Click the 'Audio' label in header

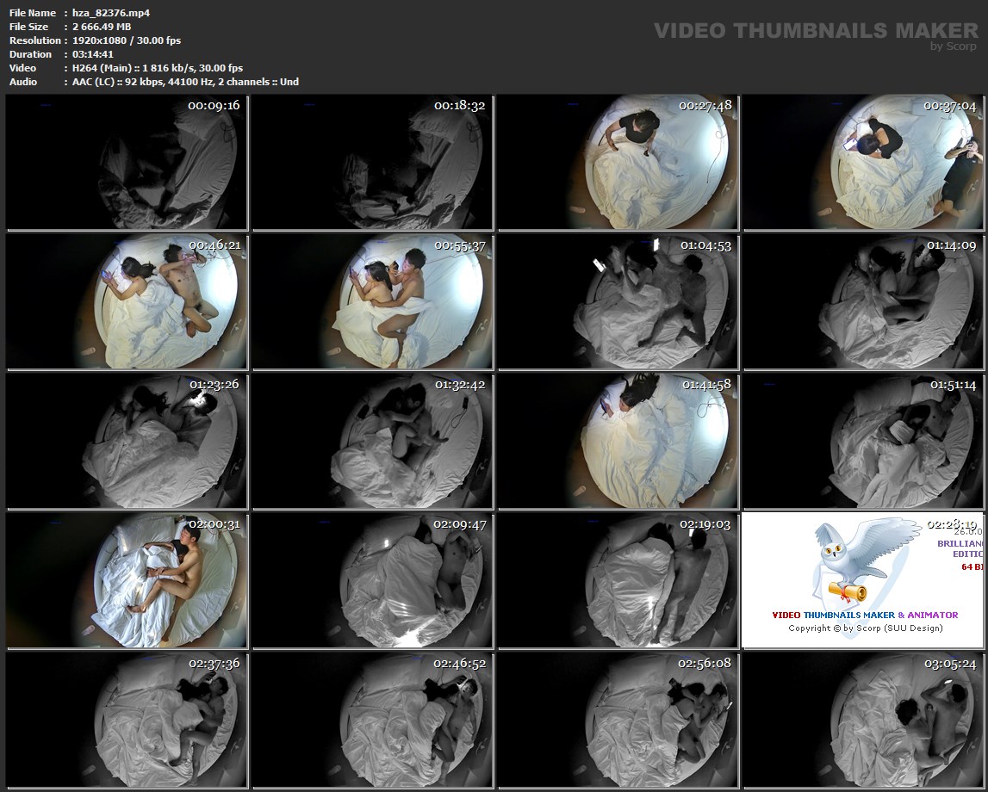coord(22,82)
